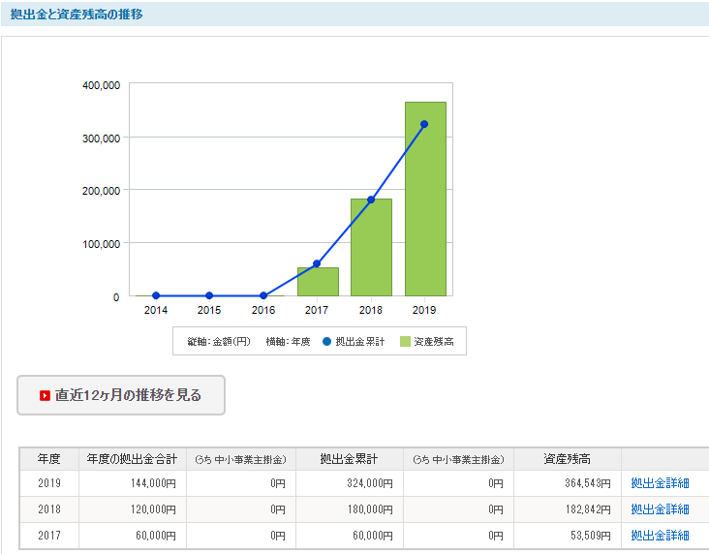
Task: Open 拠出金詳細 link for 2018 row
Action: pos(660,509)
